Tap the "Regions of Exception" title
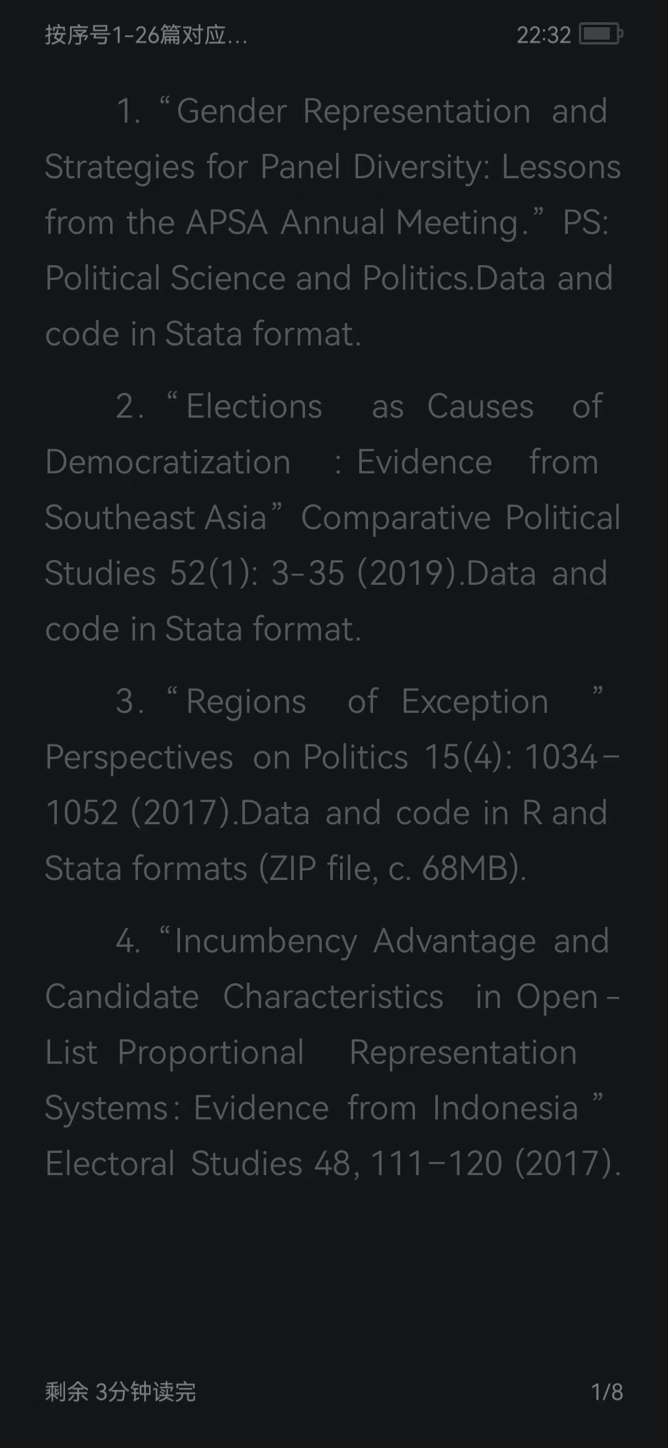 click(367, 702)
